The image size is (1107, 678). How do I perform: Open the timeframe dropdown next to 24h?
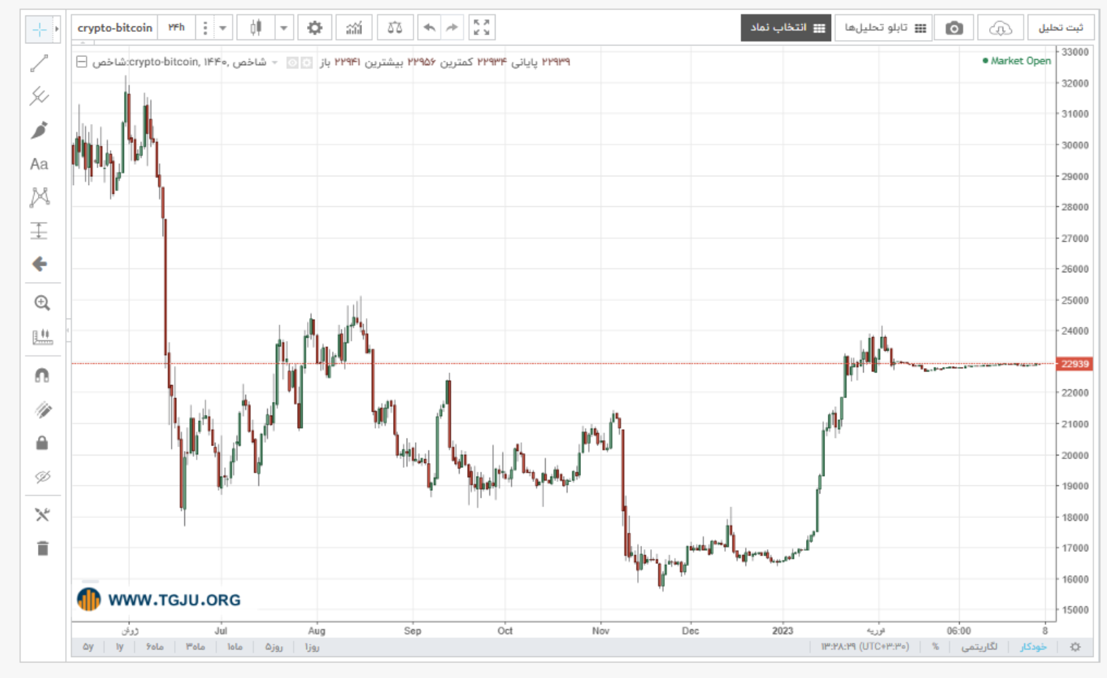pos(222,28)
